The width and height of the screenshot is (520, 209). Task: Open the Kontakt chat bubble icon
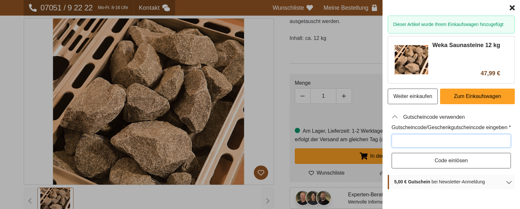[166, 7]
